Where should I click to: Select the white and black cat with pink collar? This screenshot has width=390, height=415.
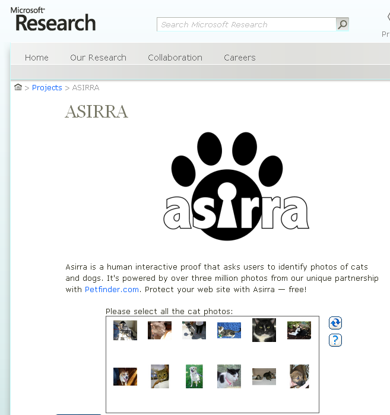pyautogui.click(x=229, y=376)
